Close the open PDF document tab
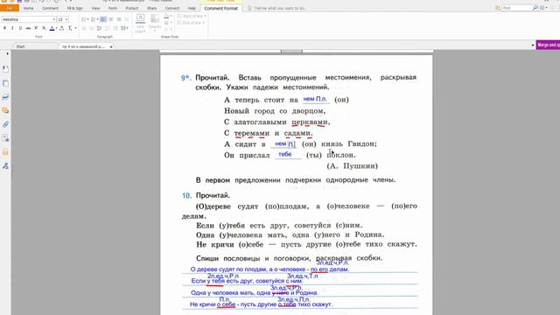This screenshot has height=315, width=560. tap(111, 46)
